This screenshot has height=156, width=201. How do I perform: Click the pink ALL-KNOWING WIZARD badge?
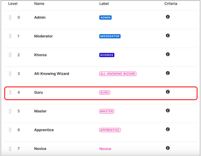[118, 74]
